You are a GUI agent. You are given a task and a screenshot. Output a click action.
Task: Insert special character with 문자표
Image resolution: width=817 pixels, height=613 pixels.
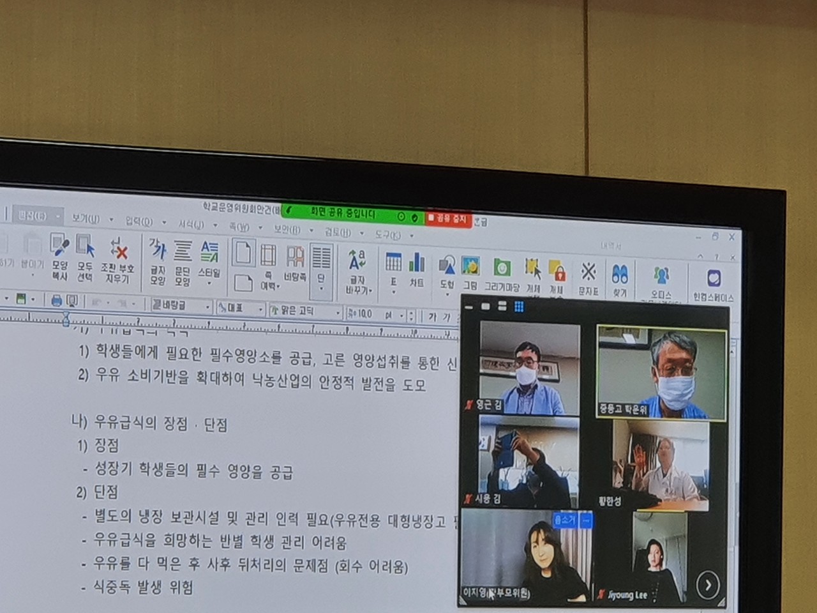point(588,280)
